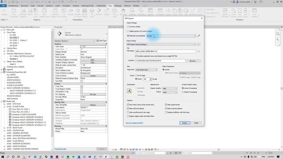Screen dimensions: 283x159
Task: Click the taskbar search magnifier icon
Action: point(8,157)
